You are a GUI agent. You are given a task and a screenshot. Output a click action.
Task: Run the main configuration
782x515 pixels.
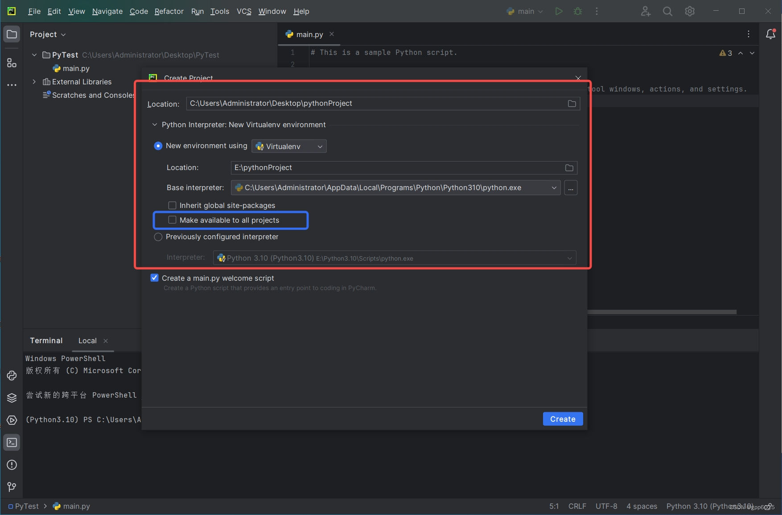click(x=559, y=11)
